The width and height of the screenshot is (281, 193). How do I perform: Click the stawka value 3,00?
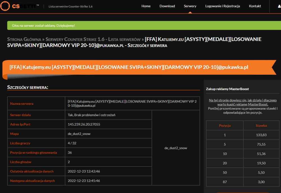(x=261, y=182)
